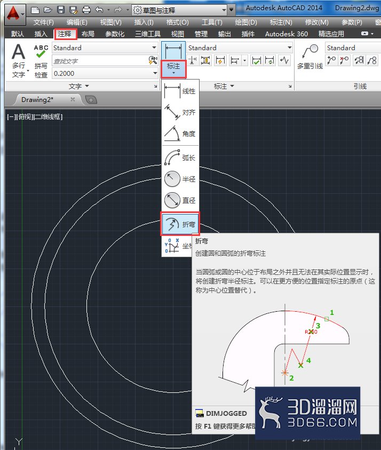
Task: Switch to the 参数化 ribbon tab
Action: (115, 34)
